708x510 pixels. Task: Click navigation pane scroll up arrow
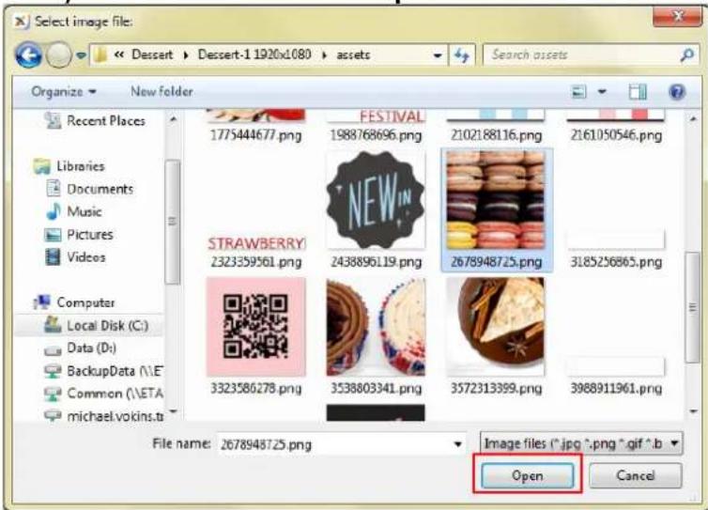pos(173,119)
